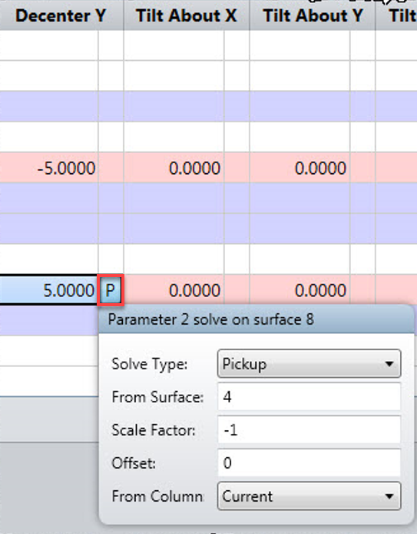
Task: Click Tilt About X 0.0000 in -5.0000 row
Action: (174, 168)
